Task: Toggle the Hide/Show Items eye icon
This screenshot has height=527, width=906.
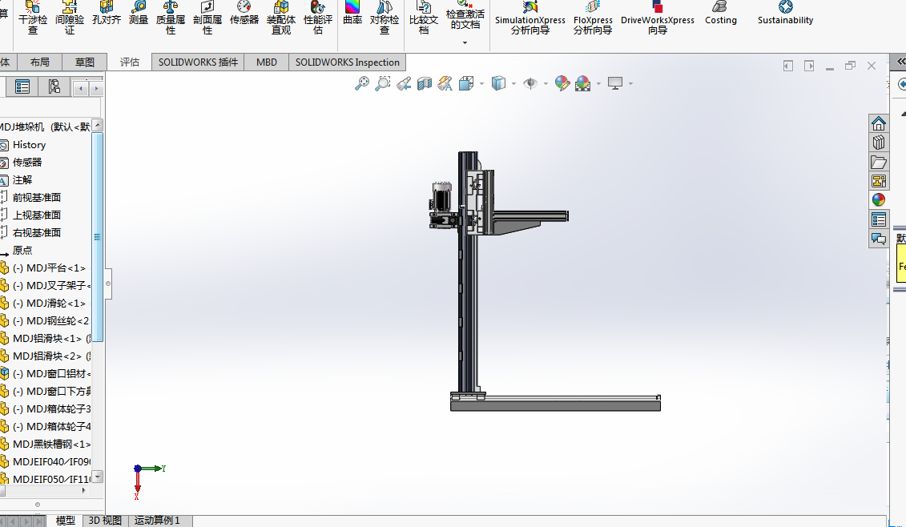Action: point(530,84)
